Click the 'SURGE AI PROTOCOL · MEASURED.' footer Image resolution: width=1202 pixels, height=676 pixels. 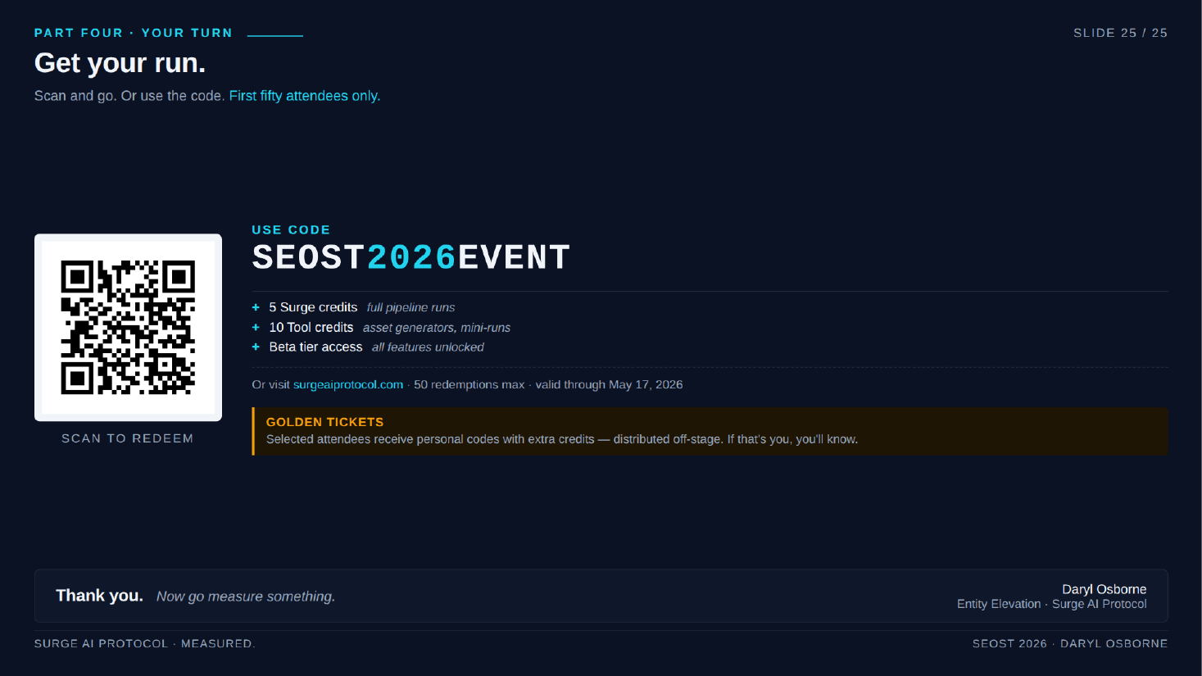(145, 643)
